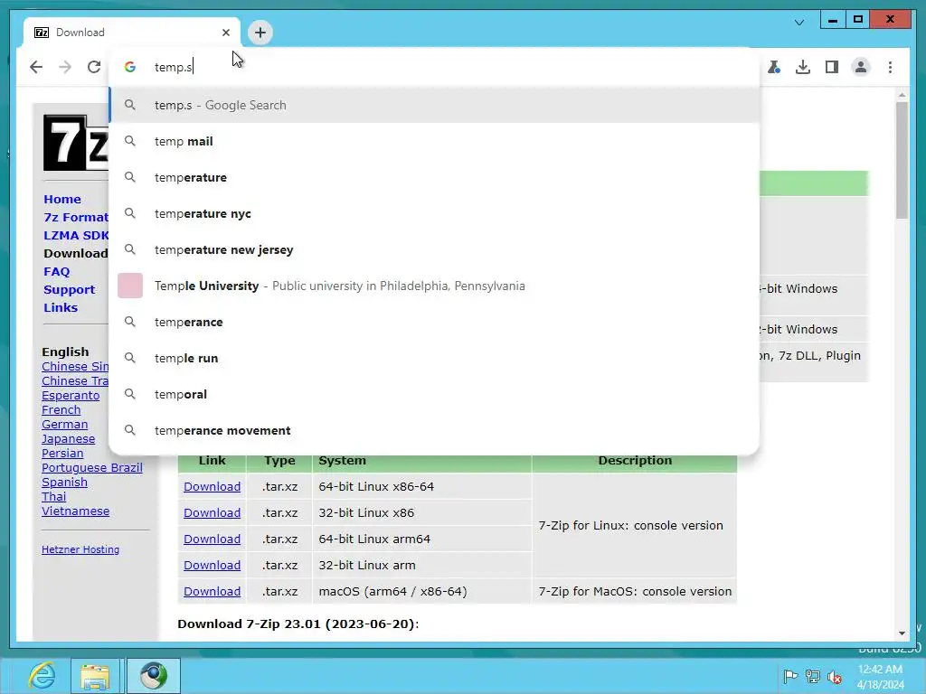Viewport: 926px width, 694px height.
Task: Select the 'temperance' suggestion
Action: coord(434,323)
